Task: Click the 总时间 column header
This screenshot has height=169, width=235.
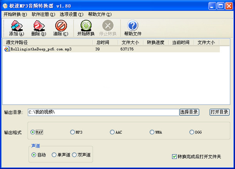Action: (105, 43)
